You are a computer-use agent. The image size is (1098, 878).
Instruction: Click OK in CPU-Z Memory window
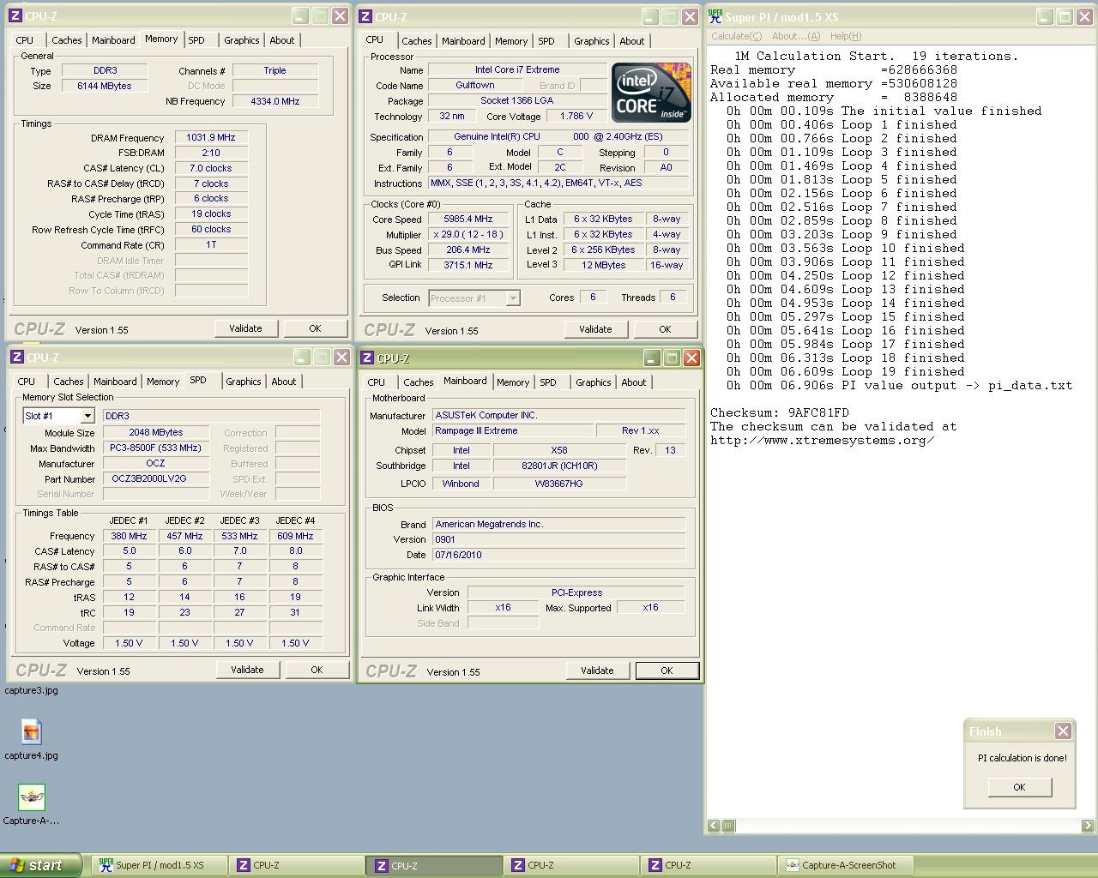pyautogui.click(x=315, y=328)
